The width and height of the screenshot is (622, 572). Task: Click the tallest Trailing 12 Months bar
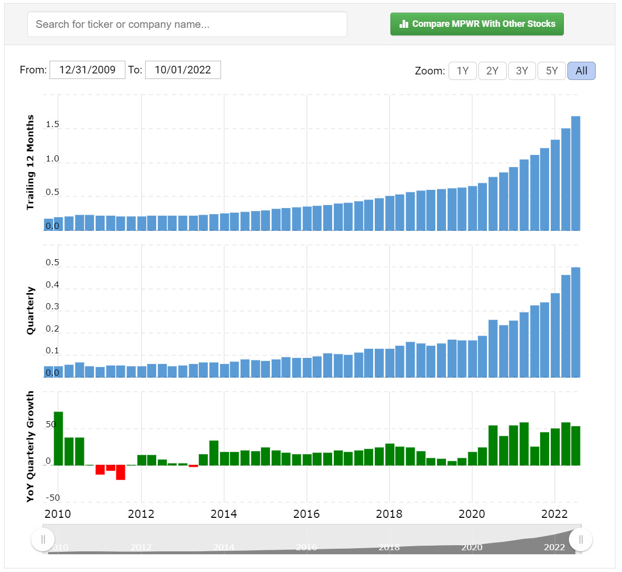point(575,173)
